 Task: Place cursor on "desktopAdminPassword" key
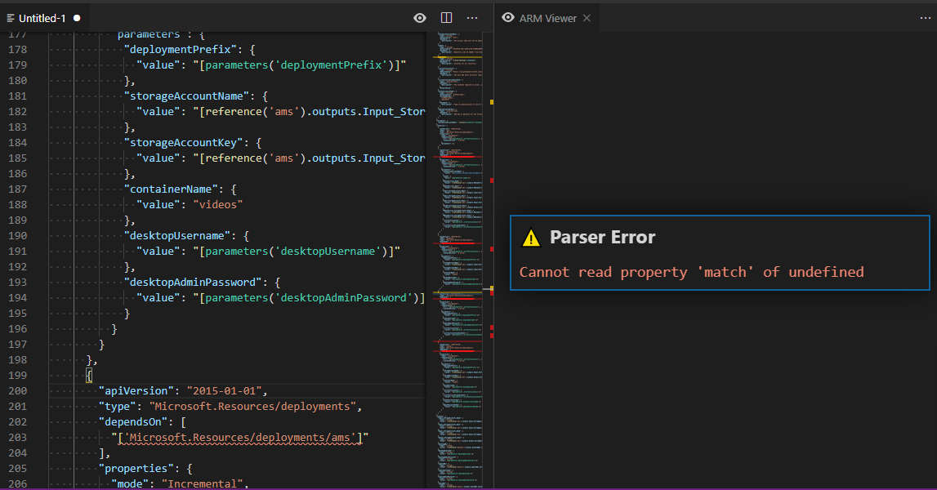tap(193, 283)
